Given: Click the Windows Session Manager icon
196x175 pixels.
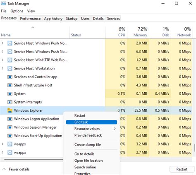Looking at the screenshot, I should (10, 127).
